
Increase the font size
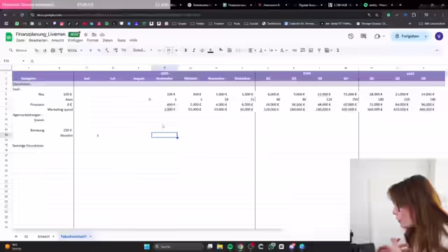coord(176,50)
